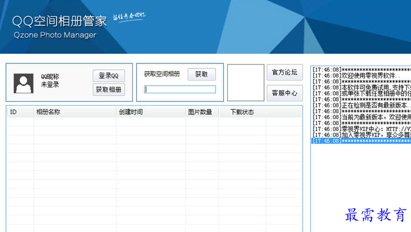Click the highlighted asterisk log line

coord(361,141)
